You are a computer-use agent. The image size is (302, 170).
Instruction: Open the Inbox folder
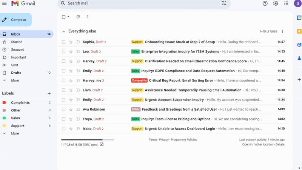(26, 34)
